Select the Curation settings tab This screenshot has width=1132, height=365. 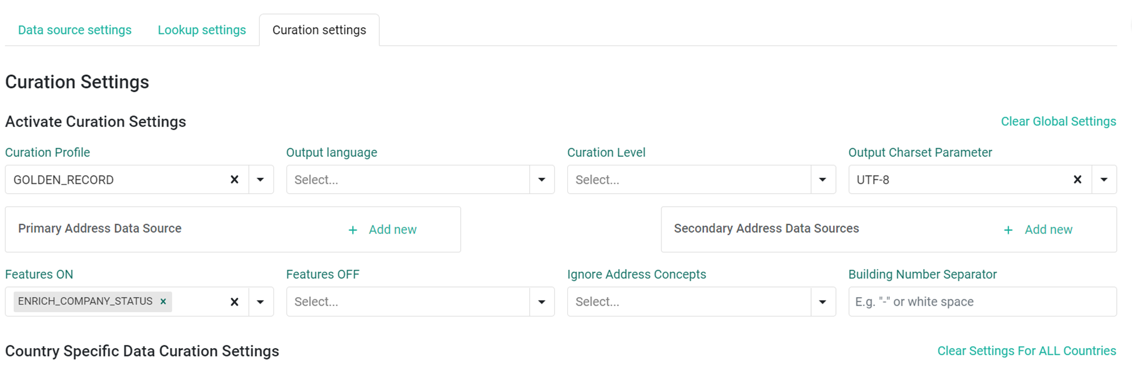pyautogui.click(x=319, y=30)
